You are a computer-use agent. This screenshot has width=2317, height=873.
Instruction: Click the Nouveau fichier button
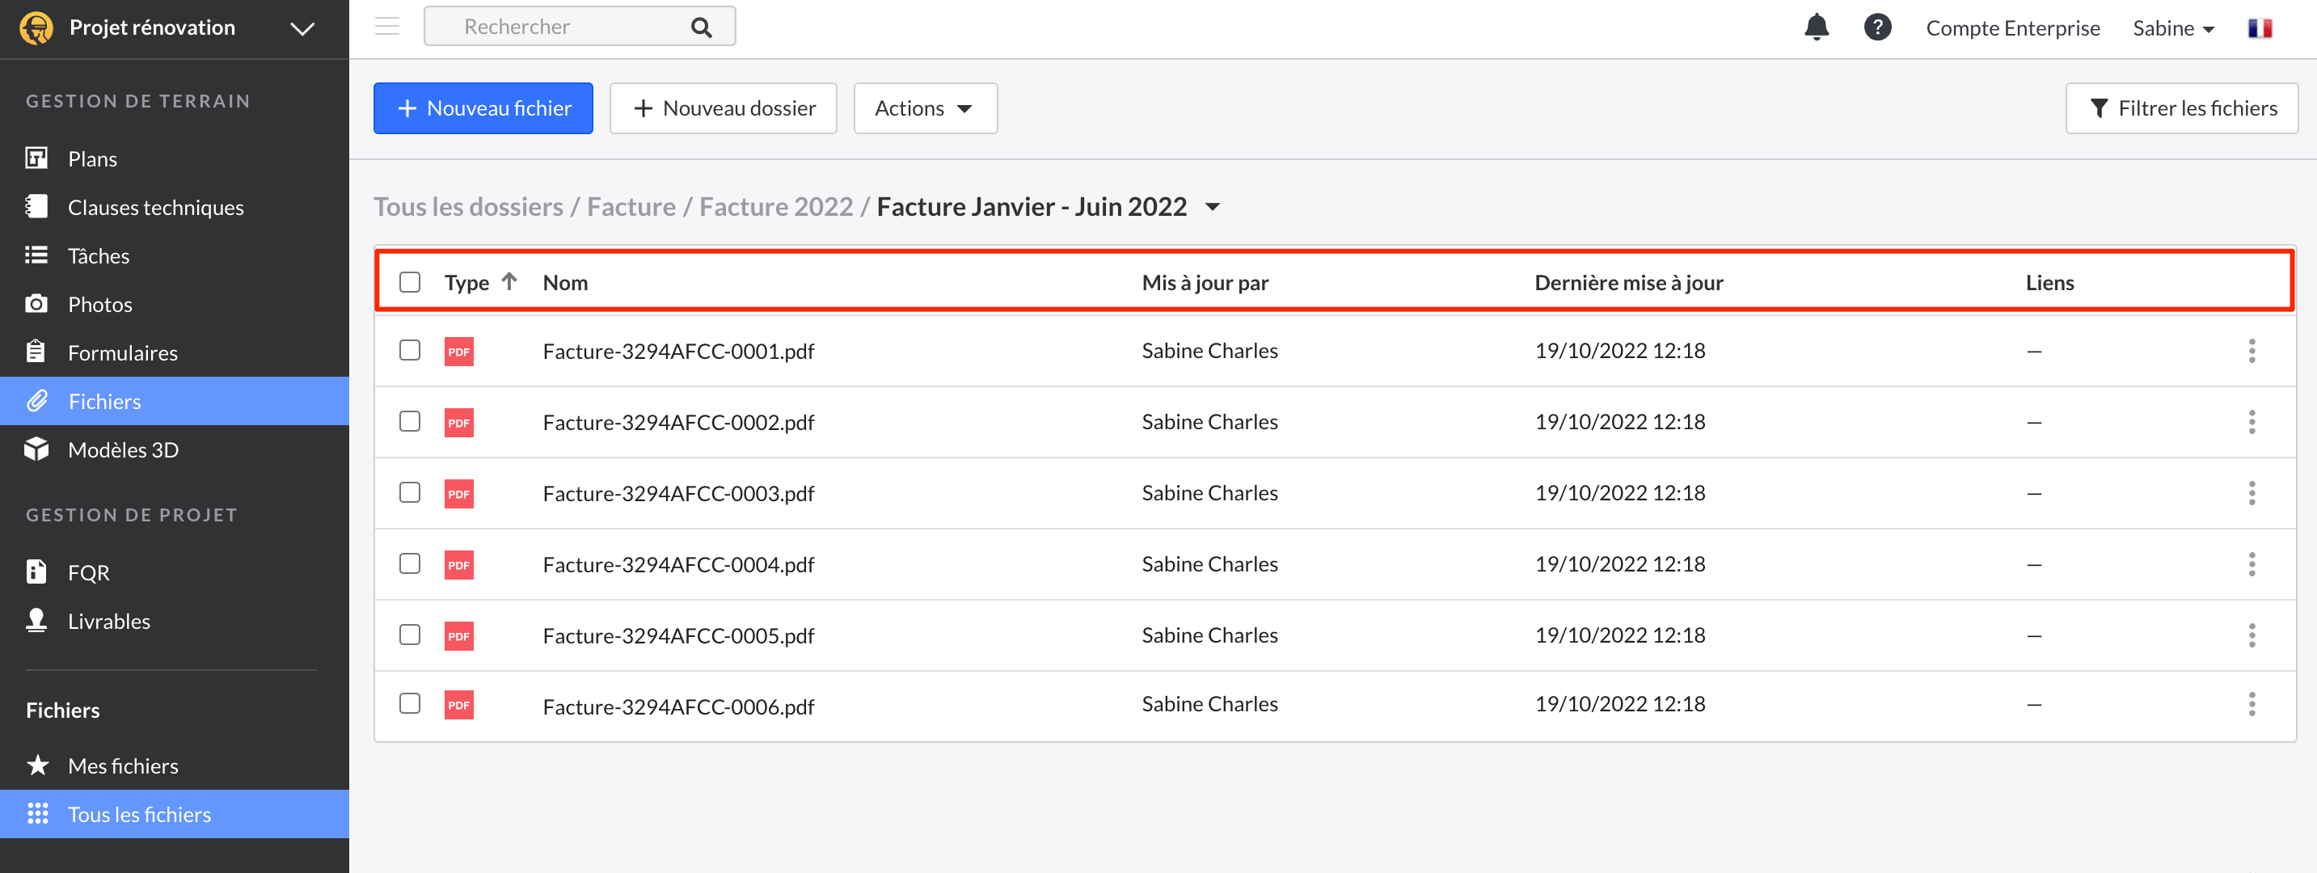click(x=483, y=108)
